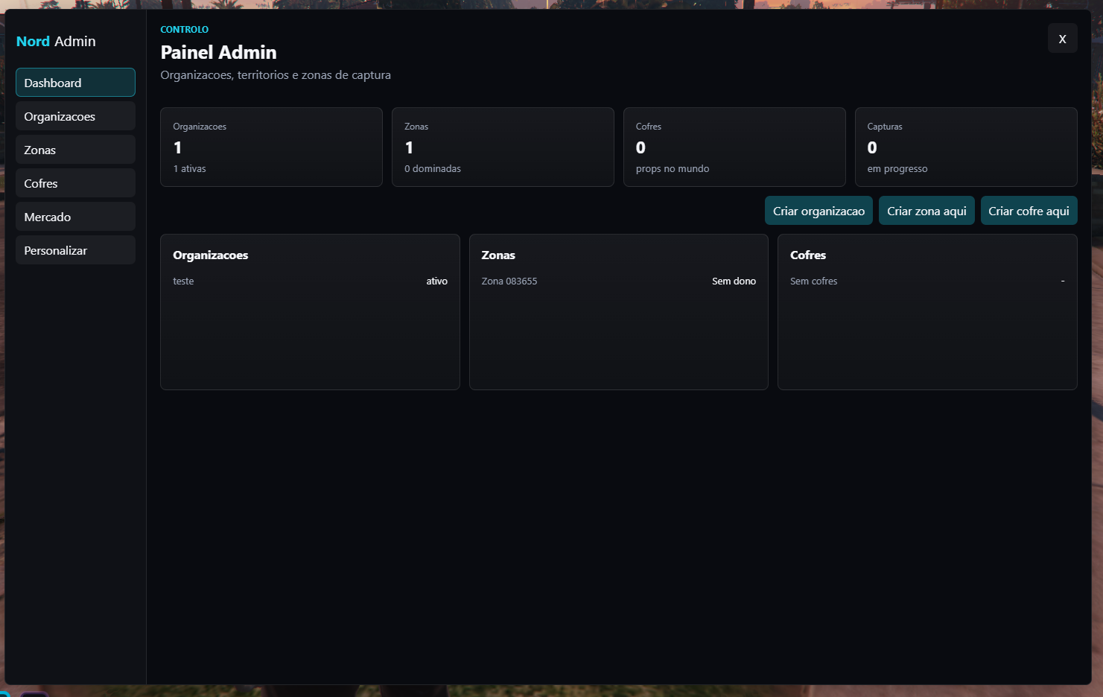The width and height of the screenshot is (1103, 697).
Task: Go to Organizacoes in the sidebar
Action: click(x=75, y=116)
